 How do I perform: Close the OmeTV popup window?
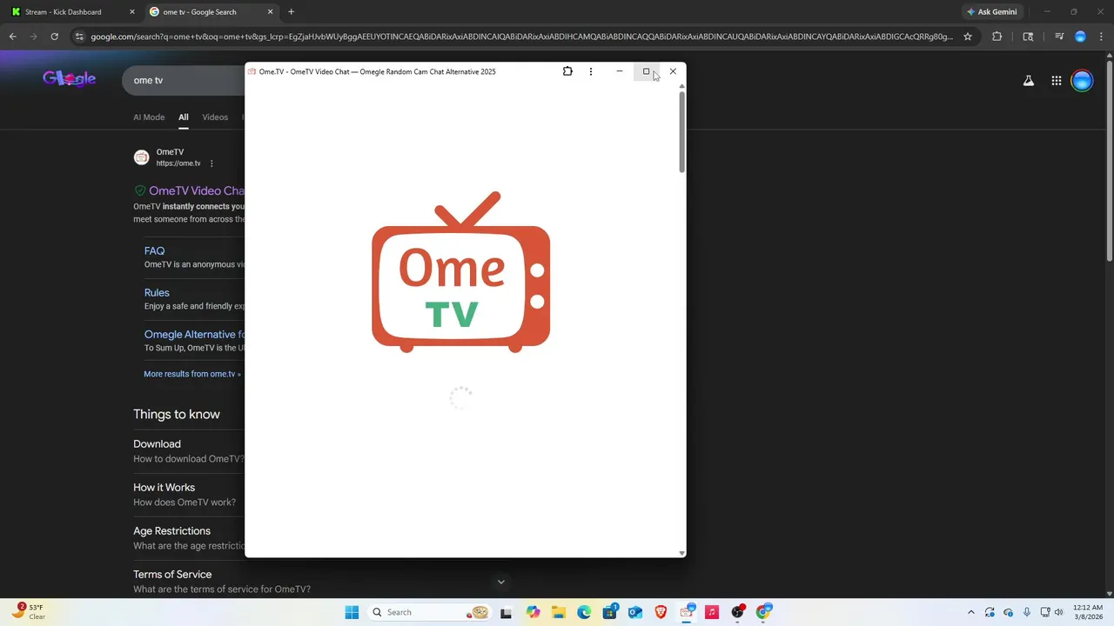[x=673, y=71]
